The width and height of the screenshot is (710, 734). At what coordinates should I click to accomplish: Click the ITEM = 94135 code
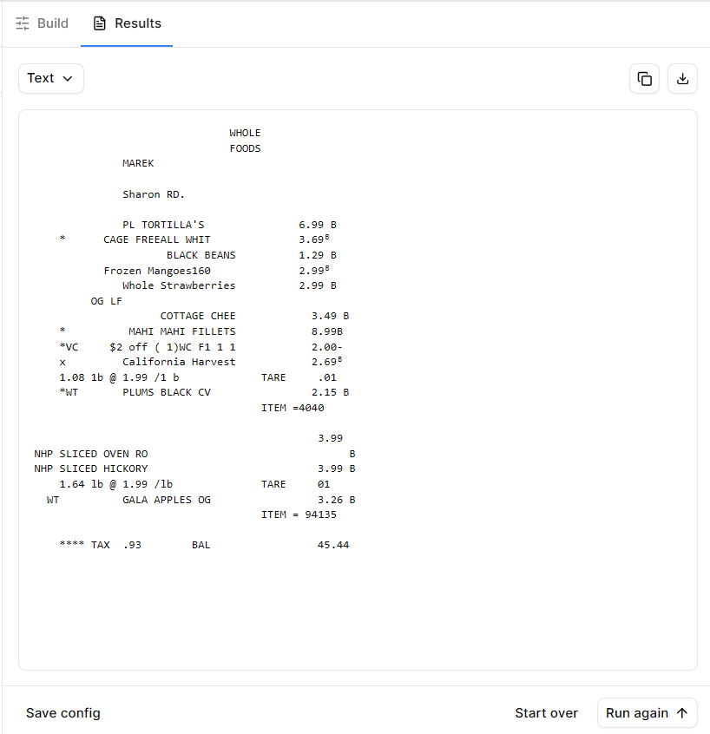299,514
